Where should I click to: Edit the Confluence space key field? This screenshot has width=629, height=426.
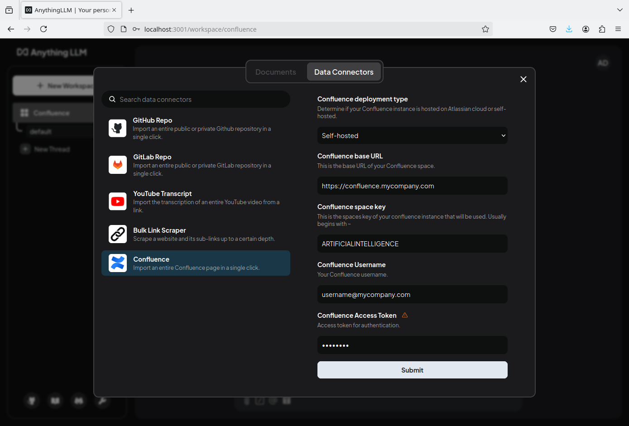click(x=413, y=244)
